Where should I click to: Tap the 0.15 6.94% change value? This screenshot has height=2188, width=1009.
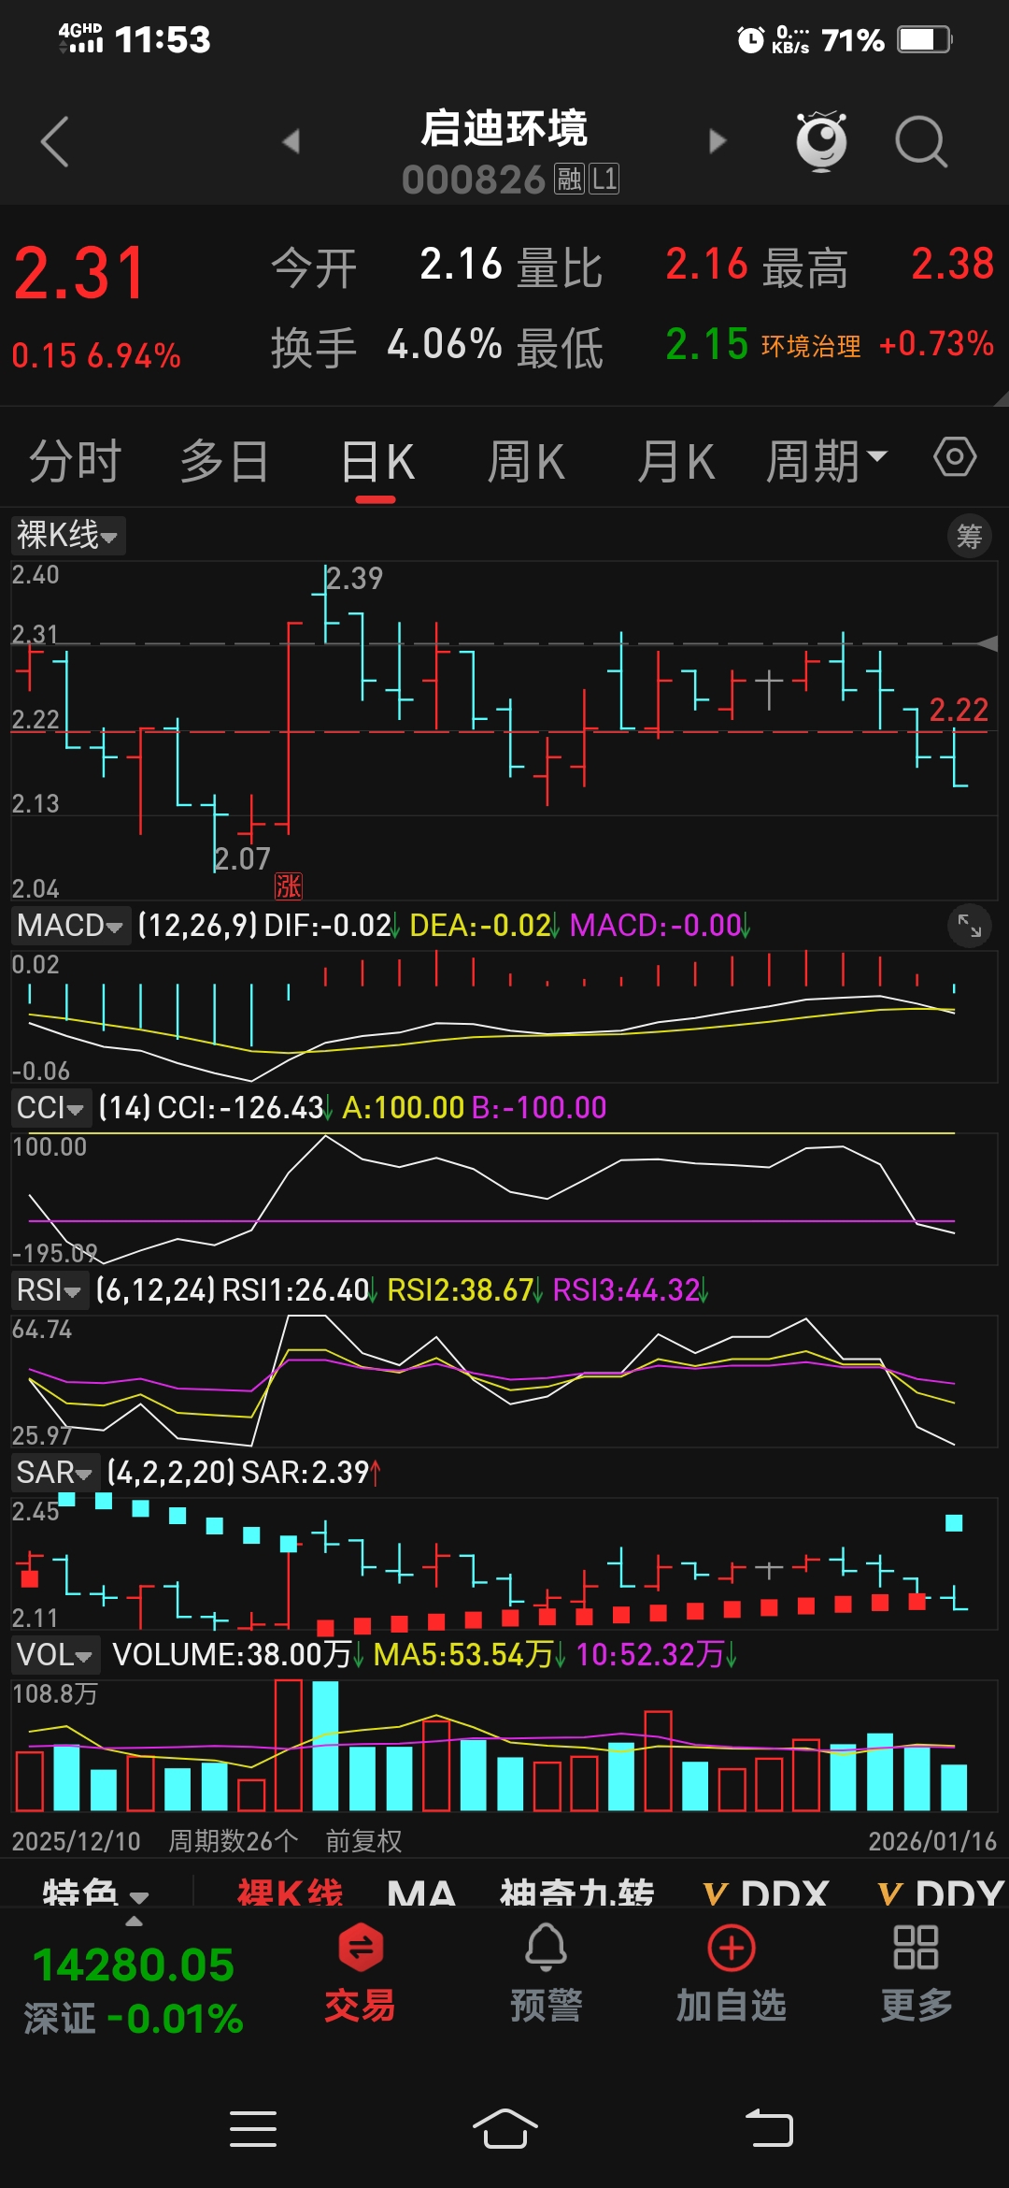pos(96,356)
